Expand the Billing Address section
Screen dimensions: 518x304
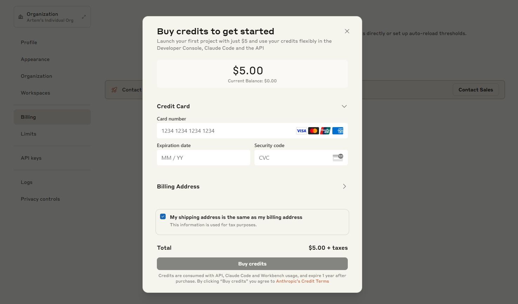click(x=344, y=186)
